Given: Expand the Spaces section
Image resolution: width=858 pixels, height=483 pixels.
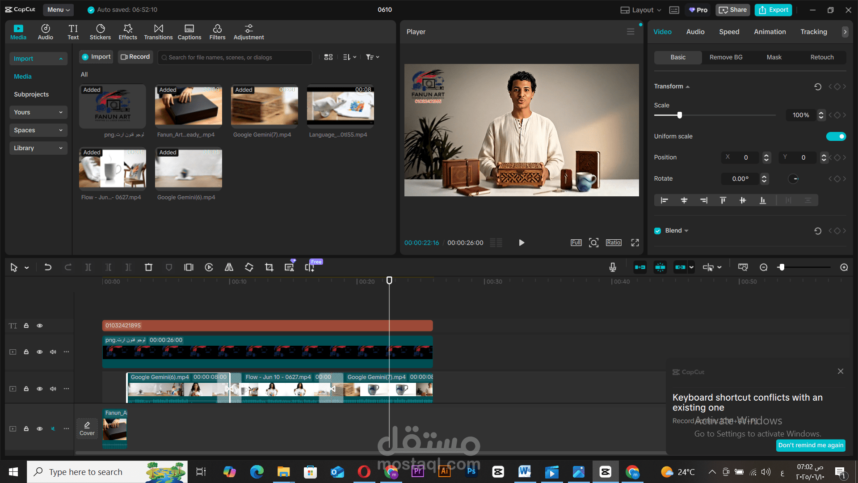Looking at the screenshot, I should 38,130.
